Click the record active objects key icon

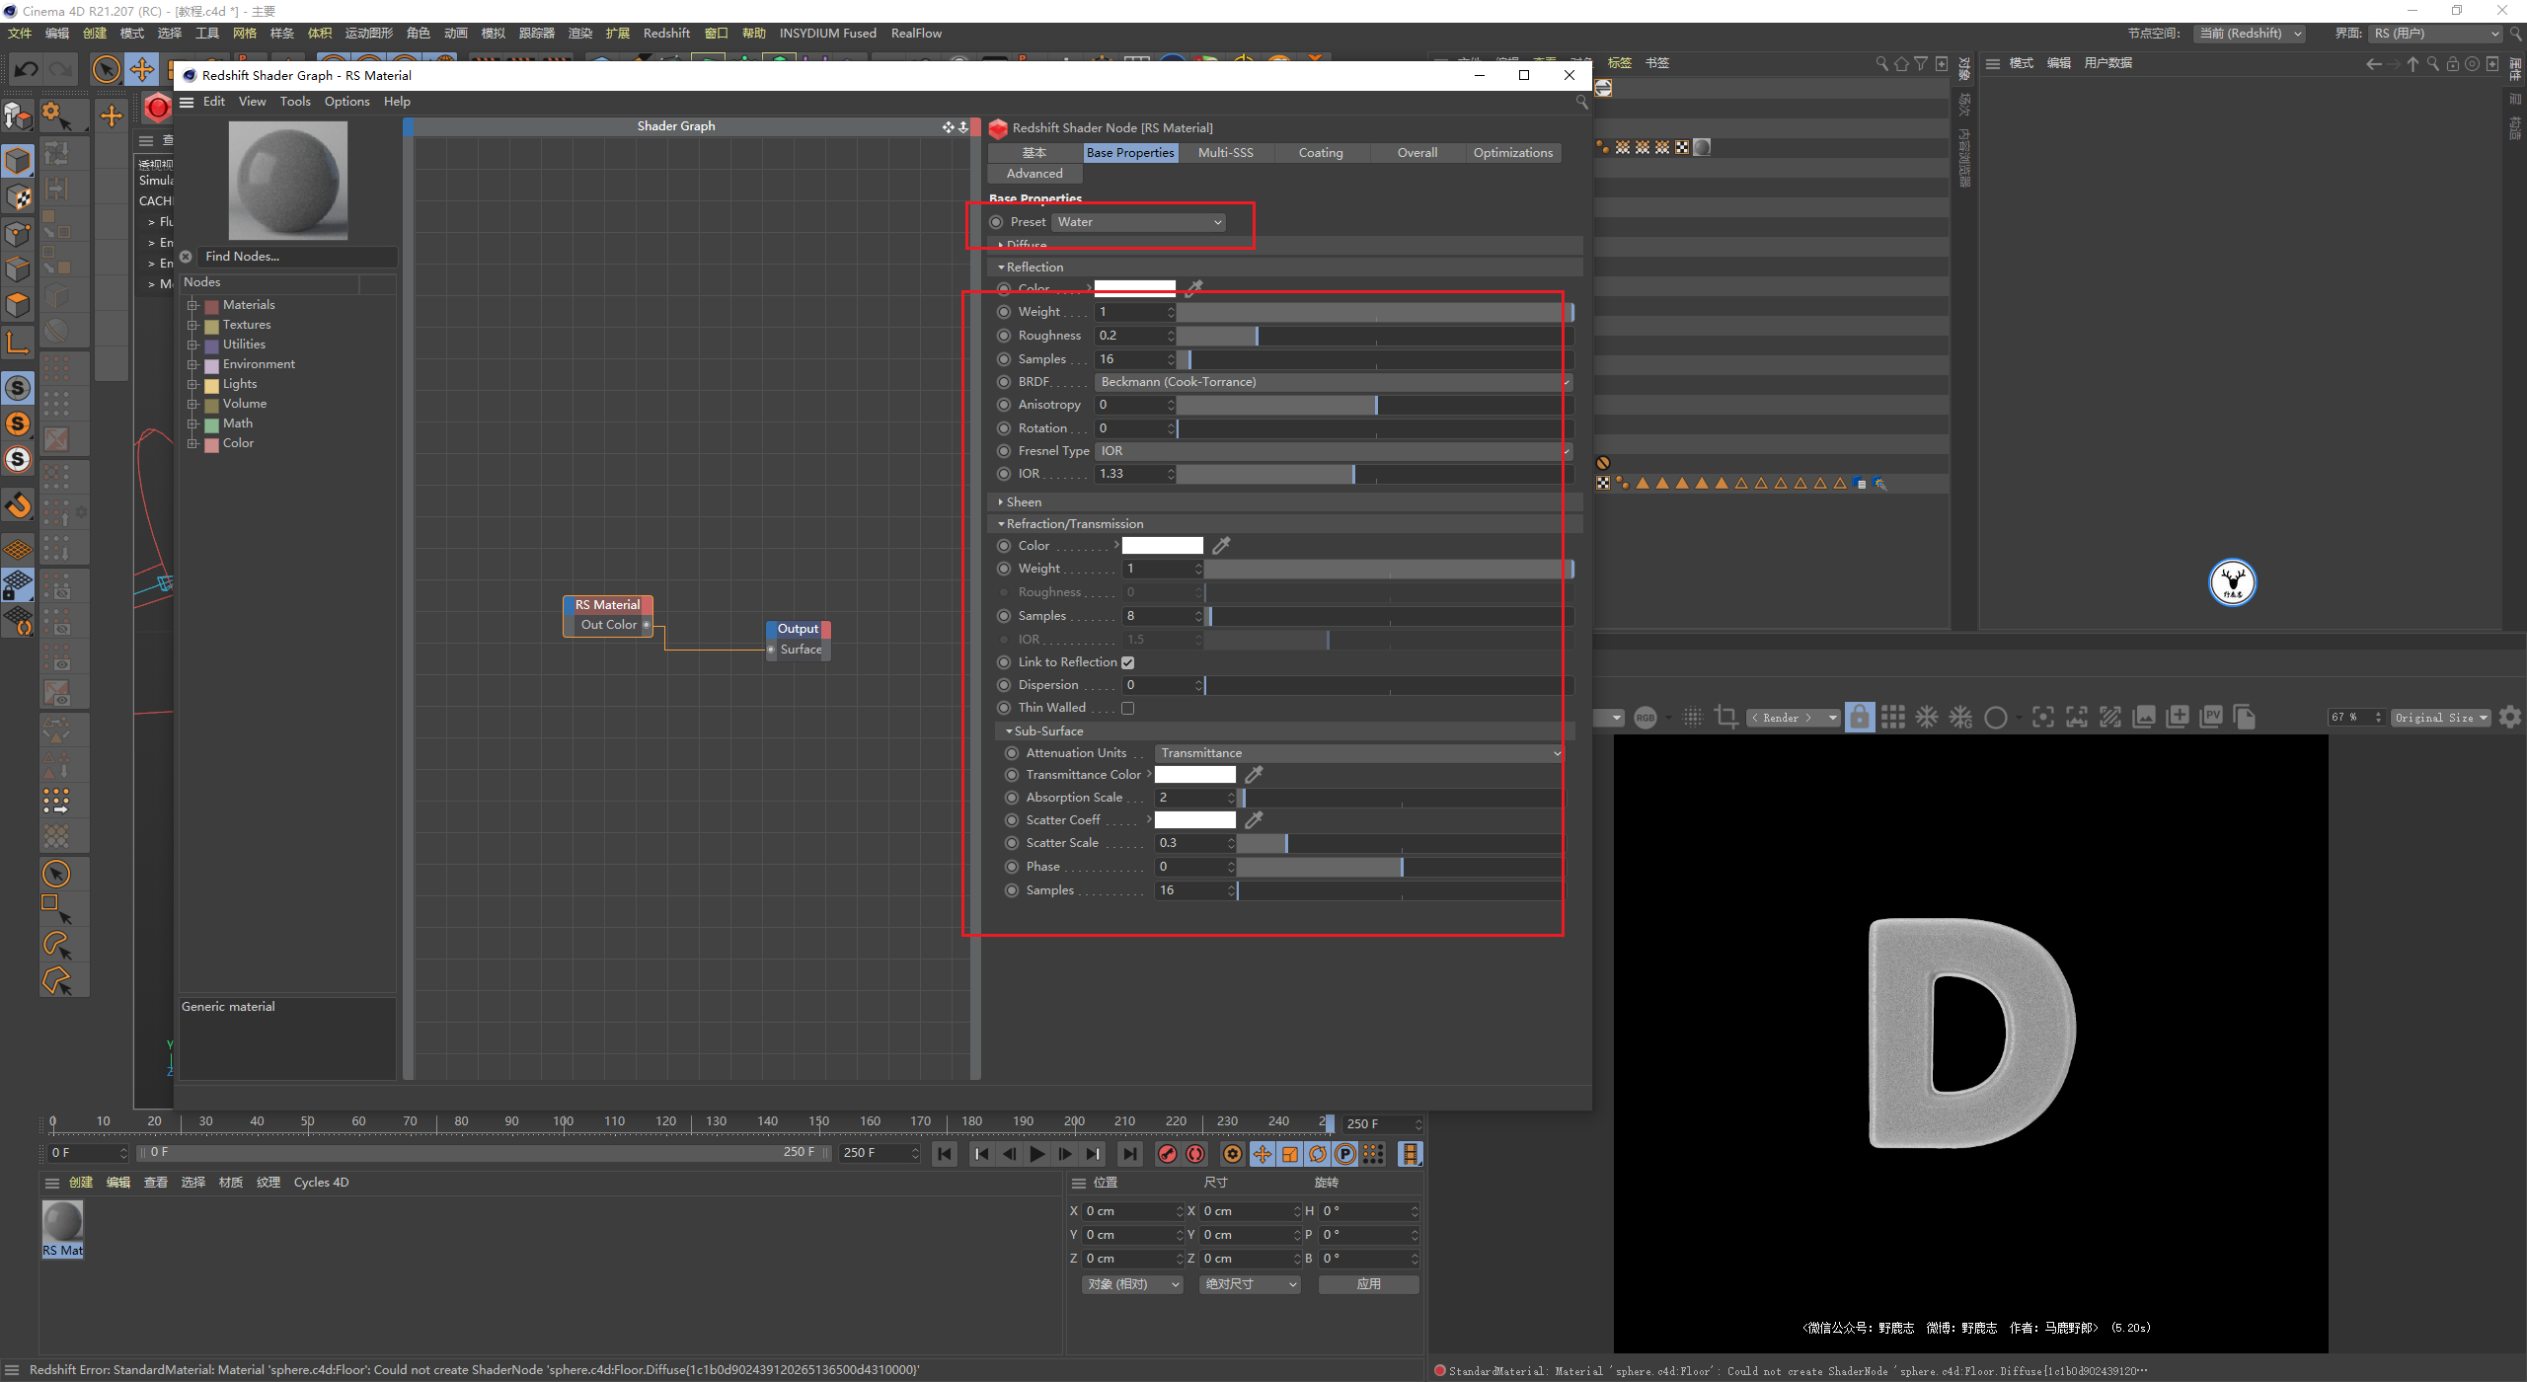[1168, 1154]
